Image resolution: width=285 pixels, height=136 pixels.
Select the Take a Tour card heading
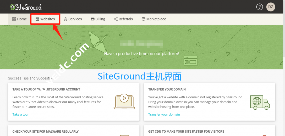[x=46, y=89]
